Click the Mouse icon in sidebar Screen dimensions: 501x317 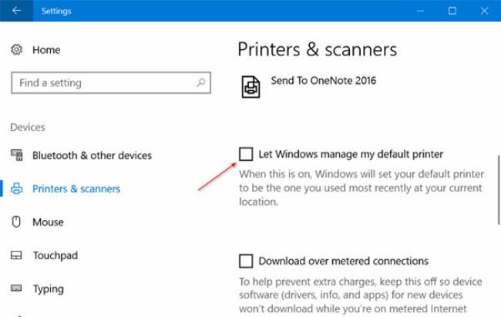coord(16,222)
